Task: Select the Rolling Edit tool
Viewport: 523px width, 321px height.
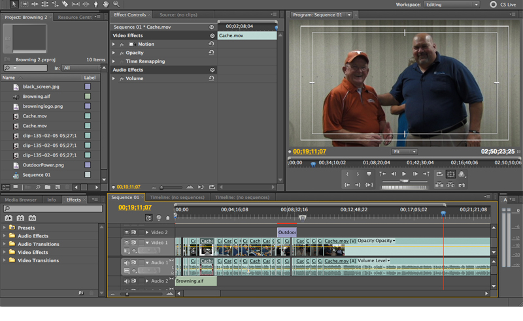Action: coord(44,4)
